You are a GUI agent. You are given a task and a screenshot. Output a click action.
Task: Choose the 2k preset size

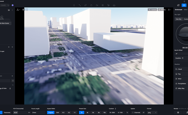[x=82, y=113]
